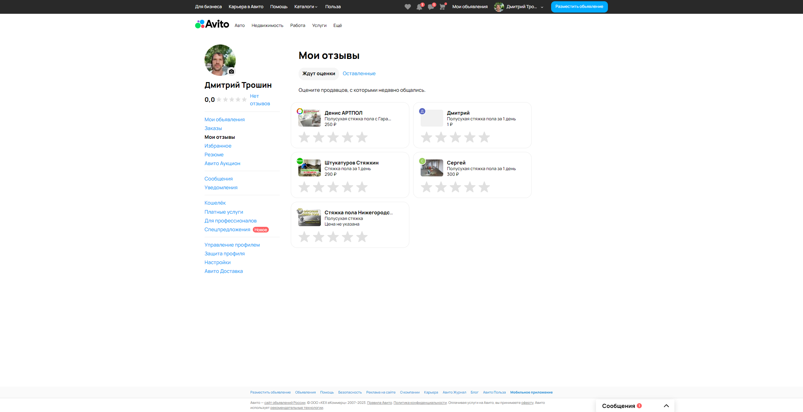Open Кошелёк in sidebar

[x=215, y=203]
